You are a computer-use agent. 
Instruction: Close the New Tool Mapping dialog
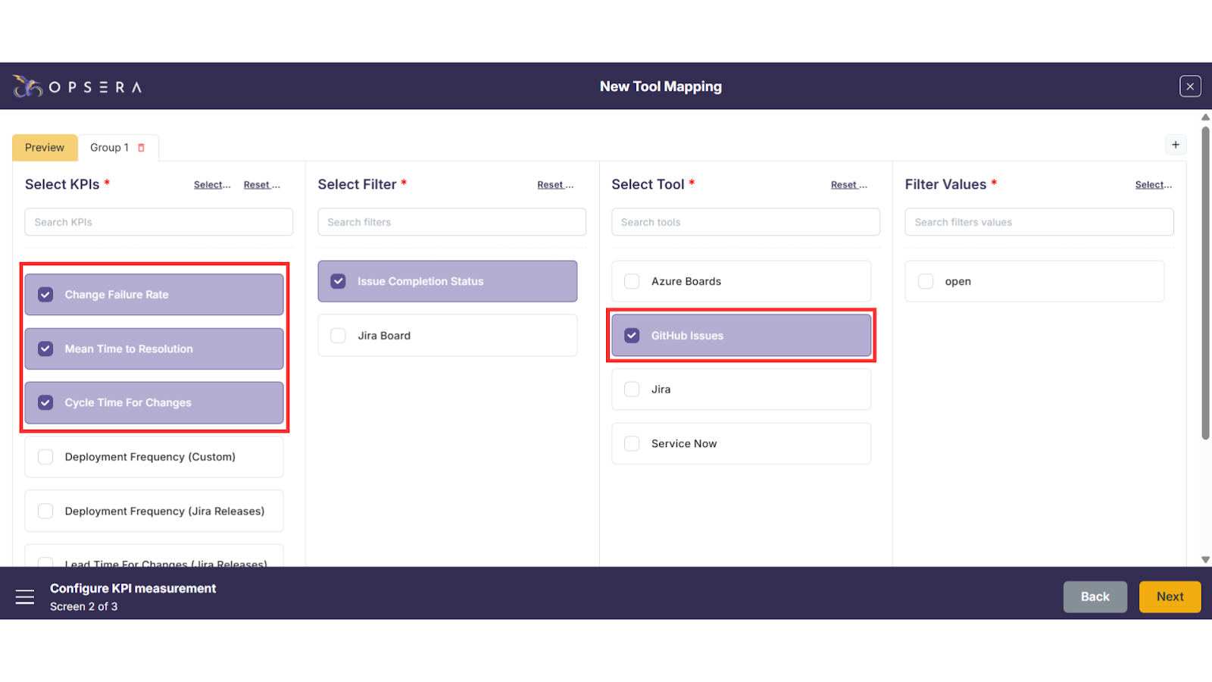[x=1190, y=86]
